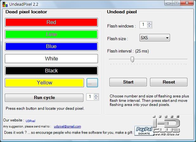The width and height of the screenshot is (196, 142).
Task: Click the 'Undead pixel' group heading
Action: (x=122, y=12)
